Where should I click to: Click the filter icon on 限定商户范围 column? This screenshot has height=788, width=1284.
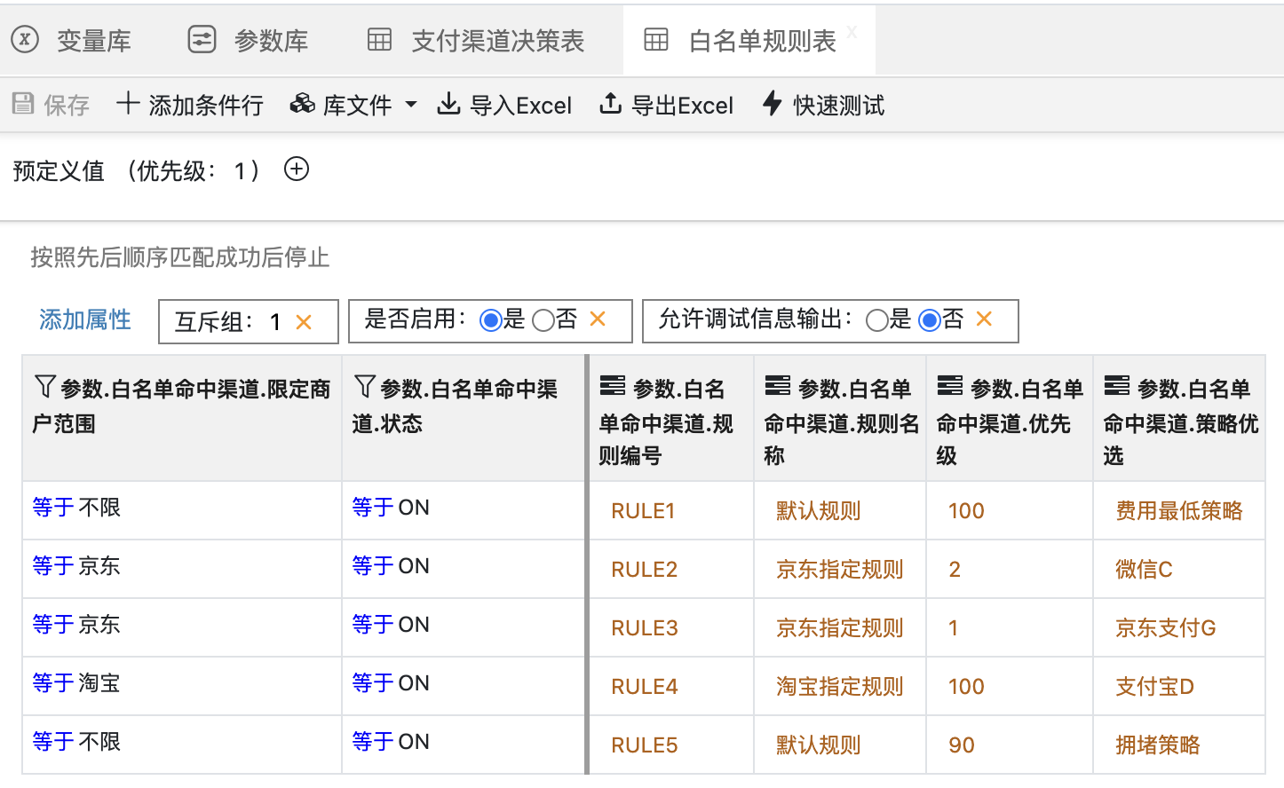[44, 387]
